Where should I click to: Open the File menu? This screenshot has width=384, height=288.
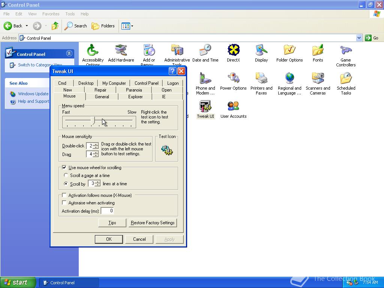(x=6, y=14)
